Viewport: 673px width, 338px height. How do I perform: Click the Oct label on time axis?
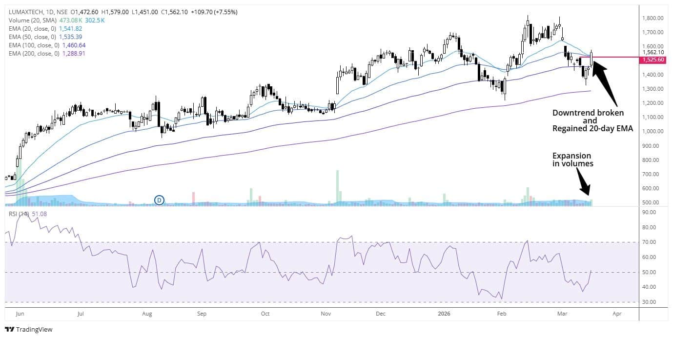tap(266, 314)
